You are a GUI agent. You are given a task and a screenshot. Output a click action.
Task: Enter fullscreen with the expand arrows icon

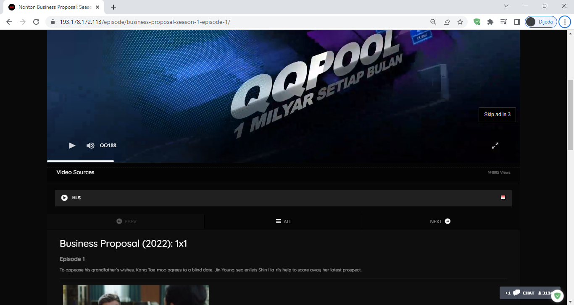[x=495, y=146]
